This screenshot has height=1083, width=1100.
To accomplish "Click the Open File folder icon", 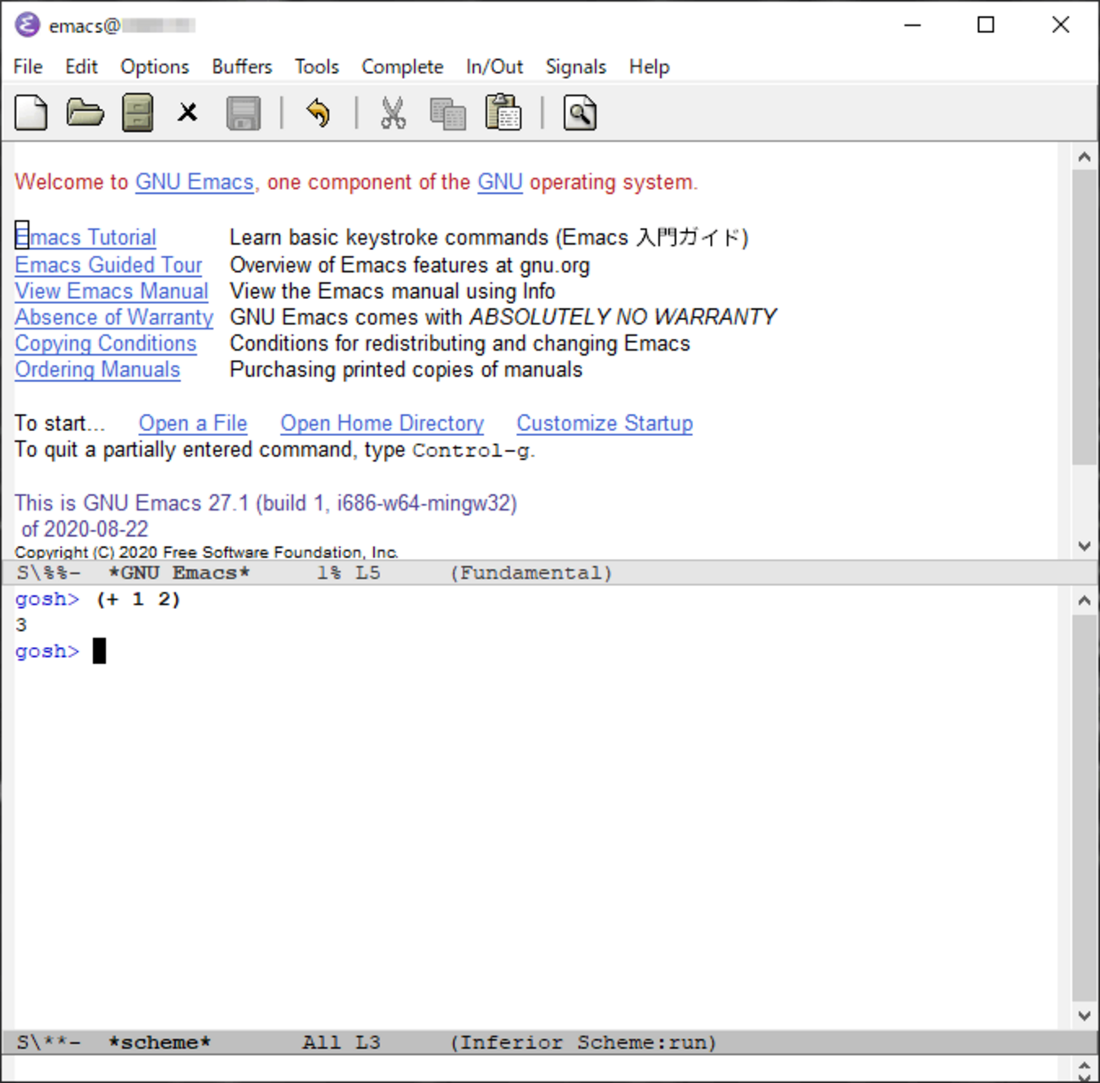I will click(85, 113).
